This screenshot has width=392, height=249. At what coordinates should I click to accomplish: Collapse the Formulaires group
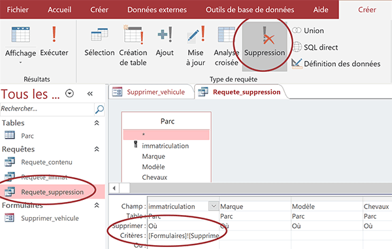pos(97,205)
